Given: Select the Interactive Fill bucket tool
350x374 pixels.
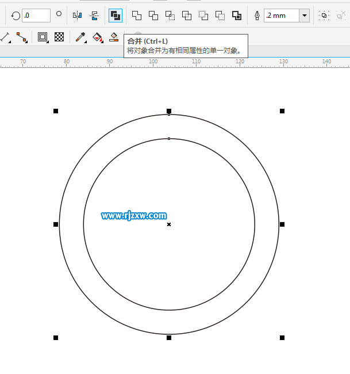Looking at the screenshot, I should [x=98, y=37].
